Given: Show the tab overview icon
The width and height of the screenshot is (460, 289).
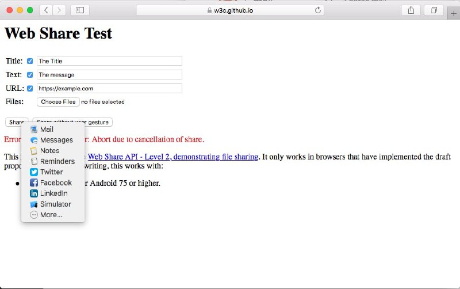Looking at the screenshot, I should 434,10.
